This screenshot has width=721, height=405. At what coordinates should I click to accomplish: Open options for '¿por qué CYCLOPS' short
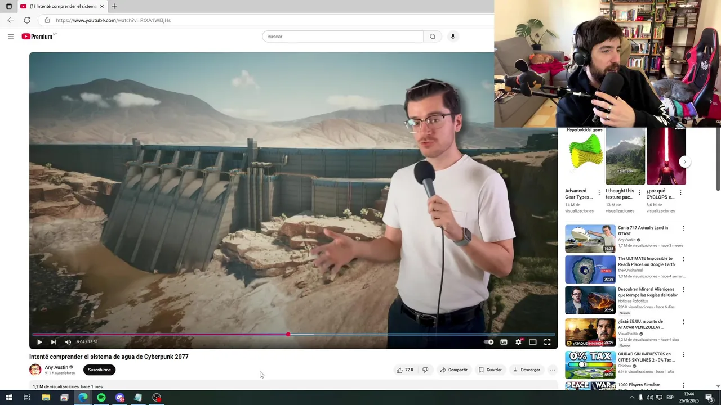680,192
